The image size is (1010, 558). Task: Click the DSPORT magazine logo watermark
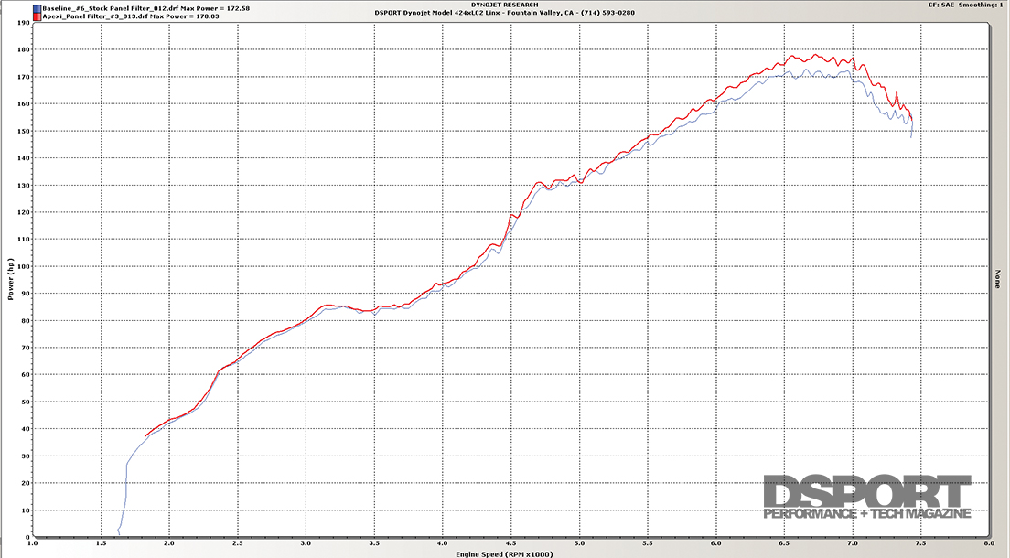pos(866,499)
